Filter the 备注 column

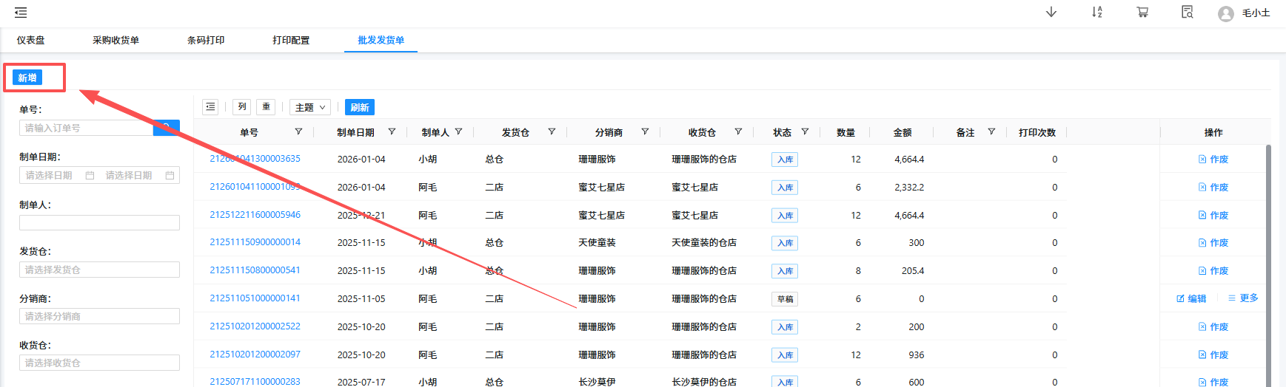(x=991, y=131)
